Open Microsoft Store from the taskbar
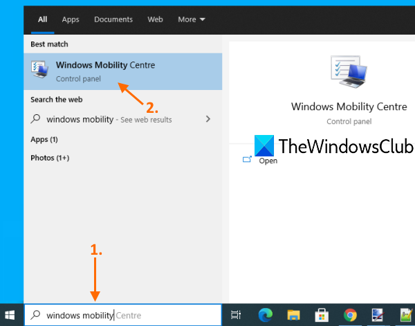Image resolution: width=415 pixels, height=326 pixels. tap(322, 315)
